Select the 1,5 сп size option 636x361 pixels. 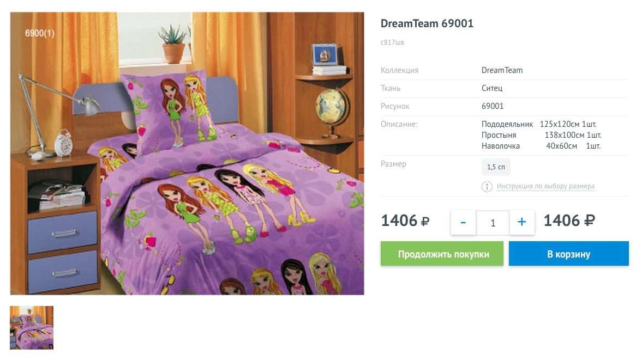pyautogui.click(x=496, y=167)
